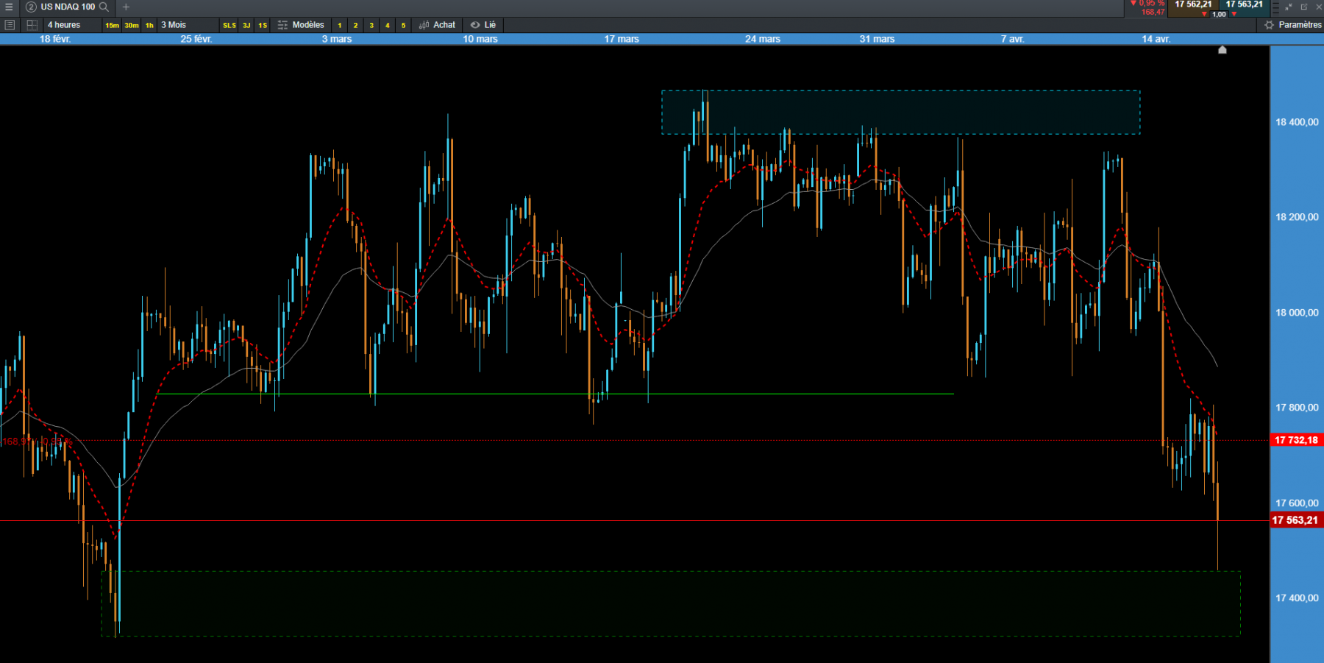Add a new chart tab with plus icon
The height and width of the screenshot is (663, 1324).
(x=126, y=7)
